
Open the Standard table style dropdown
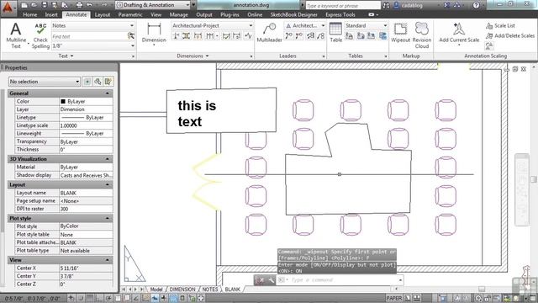click(367, 25)
